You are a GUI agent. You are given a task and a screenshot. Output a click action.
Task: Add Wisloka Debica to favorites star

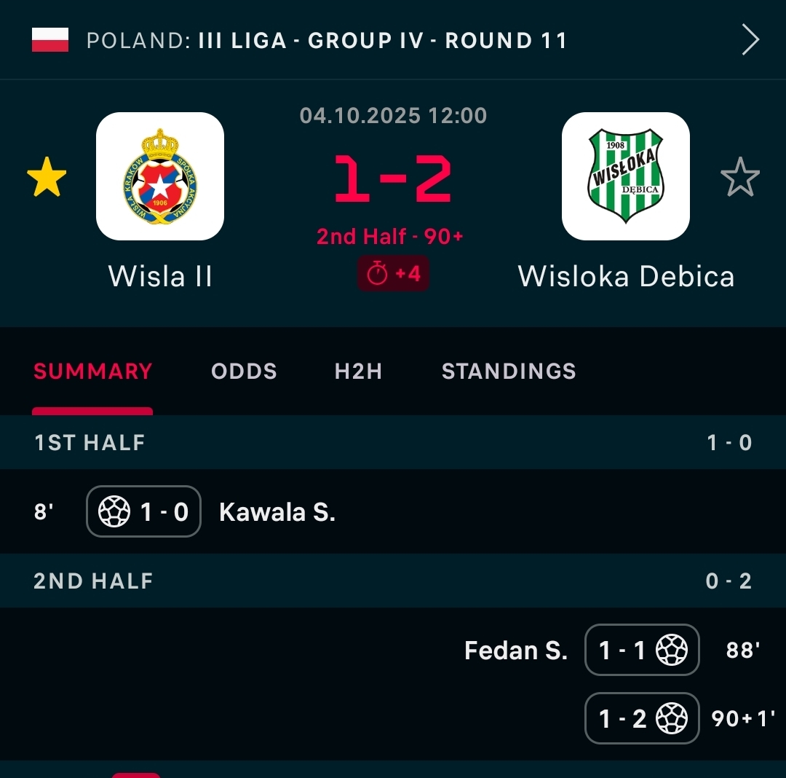740,178
